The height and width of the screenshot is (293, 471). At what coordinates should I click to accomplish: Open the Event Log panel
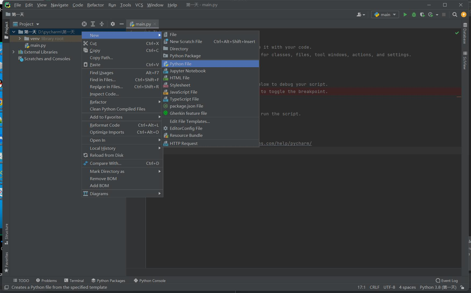point(447,280)
